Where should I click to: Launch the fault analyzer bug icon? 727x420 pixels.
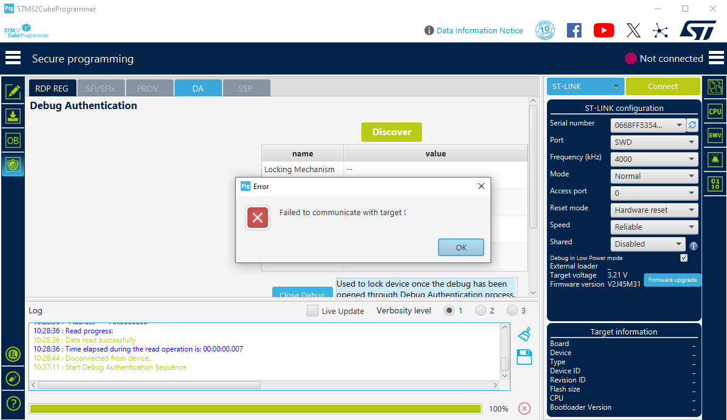click(x=714, y=159)
